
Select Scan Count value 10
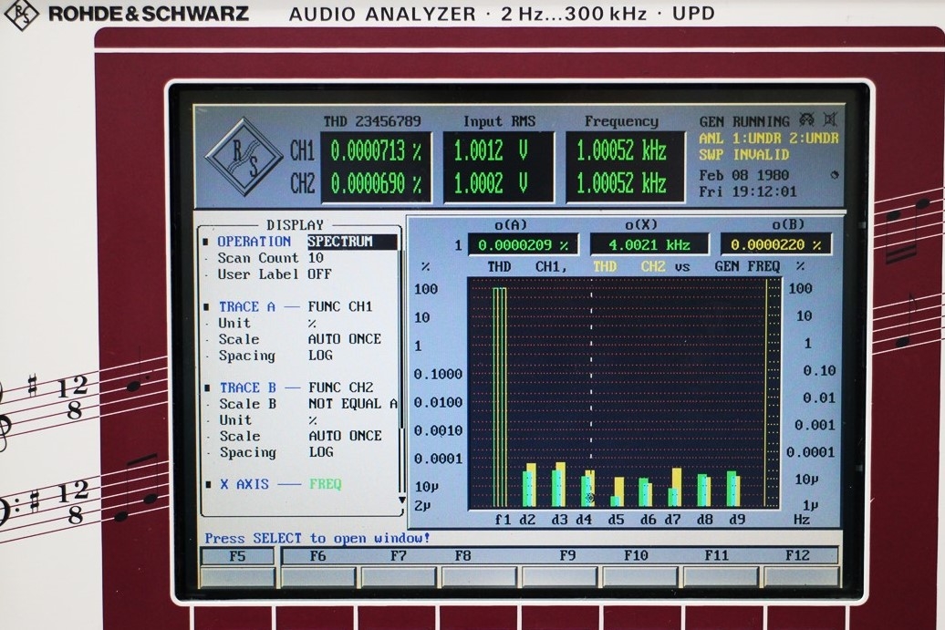point(316,258)
